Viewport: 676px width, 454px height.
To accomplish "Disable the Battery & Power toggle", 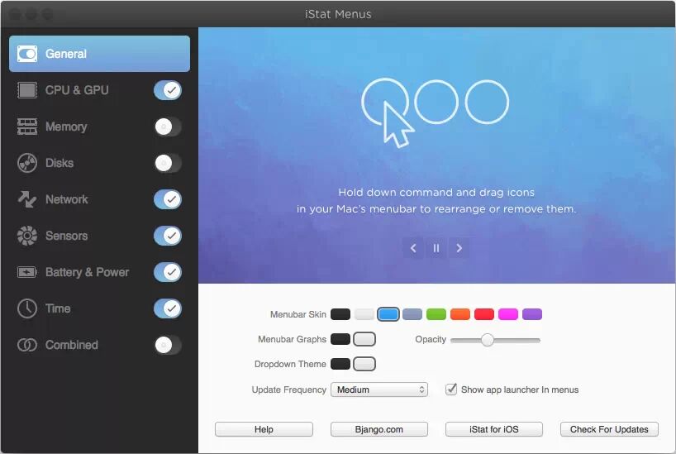I will point(168,272).
